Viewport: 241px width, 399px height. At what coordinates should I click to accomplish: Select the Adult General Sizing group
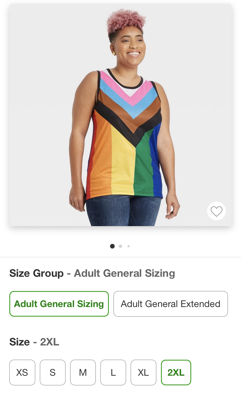(59, 304)
